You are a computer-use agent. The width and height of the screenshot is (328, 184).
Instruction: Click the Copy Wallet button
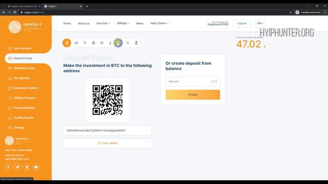point(108,143)
